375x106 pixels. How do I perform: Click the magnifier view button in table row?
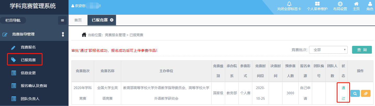[355, 93]
